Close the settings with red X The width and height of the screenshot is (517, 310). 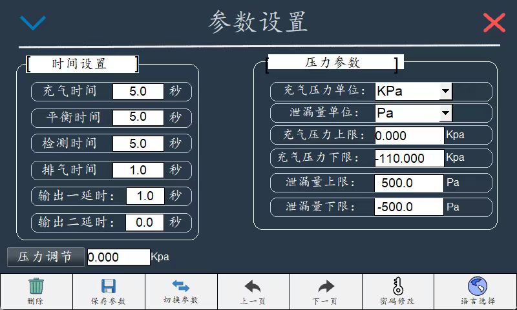click(494, 23)
